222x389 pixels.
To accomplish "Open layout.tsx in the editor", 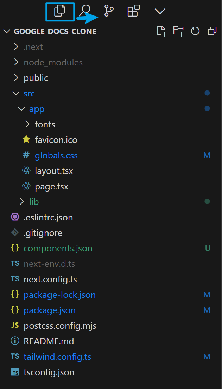I will coord(54,171).
